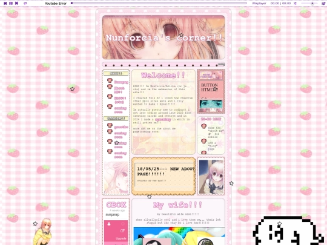327x245 pixels.
Task: Click the CBOX Upgrade link
Action: pyautogui.click(x=121, y=238)
